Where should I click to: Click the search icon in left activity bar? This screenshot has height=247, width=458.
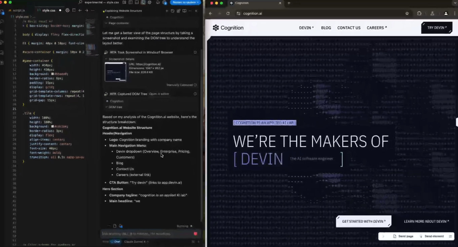coord(2,21)
